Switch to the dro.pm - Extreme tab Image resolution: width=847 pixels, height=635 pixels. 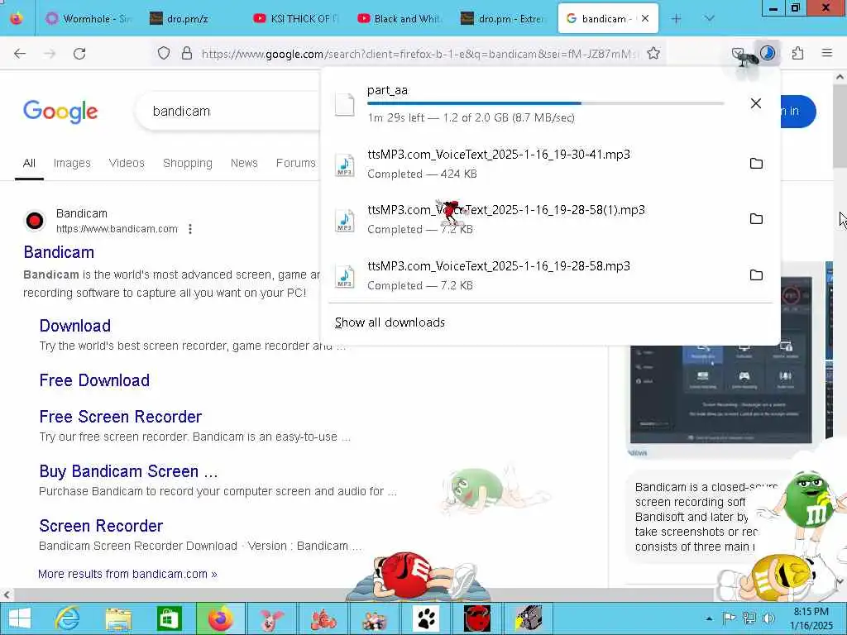504,19
